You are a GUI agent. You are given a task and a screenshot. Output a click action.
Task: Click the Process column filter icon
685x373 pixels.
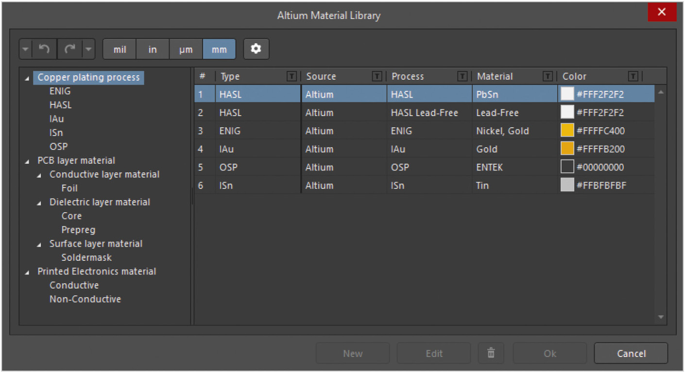(x=462, y=76)
